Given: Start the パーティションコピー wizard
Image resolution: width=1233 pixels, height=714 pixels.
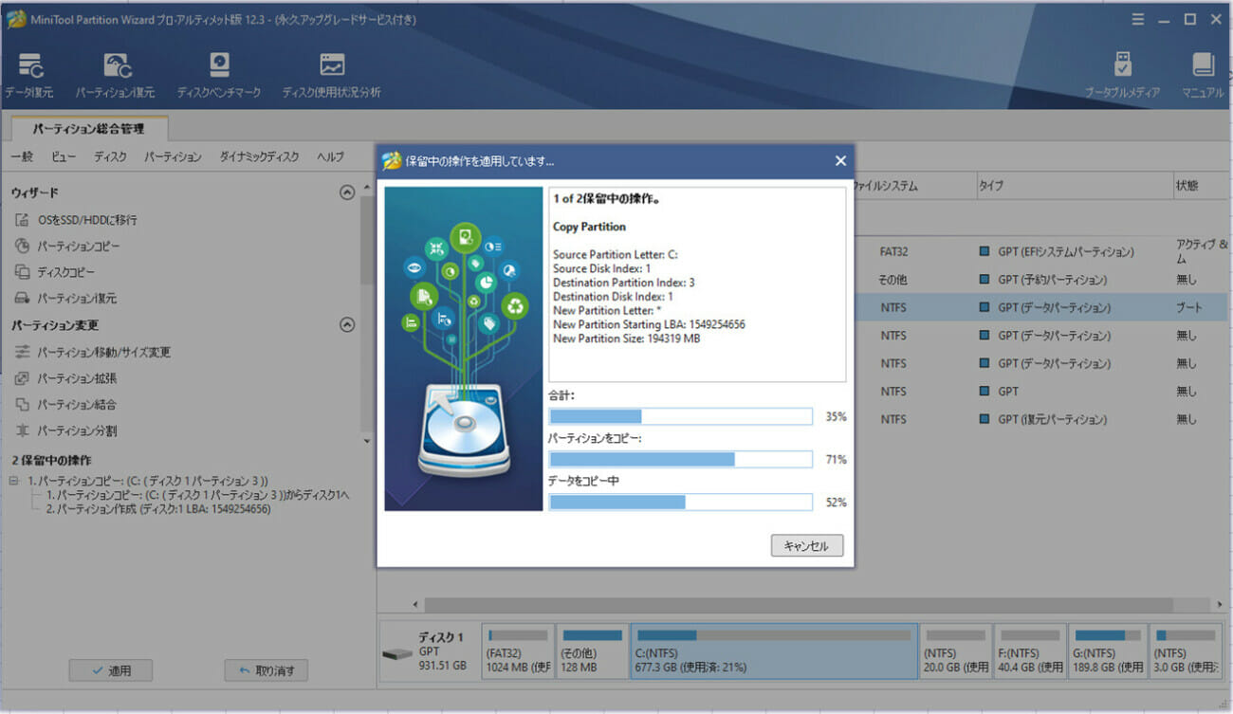Looking at the screenshot, I should (68, 246).
